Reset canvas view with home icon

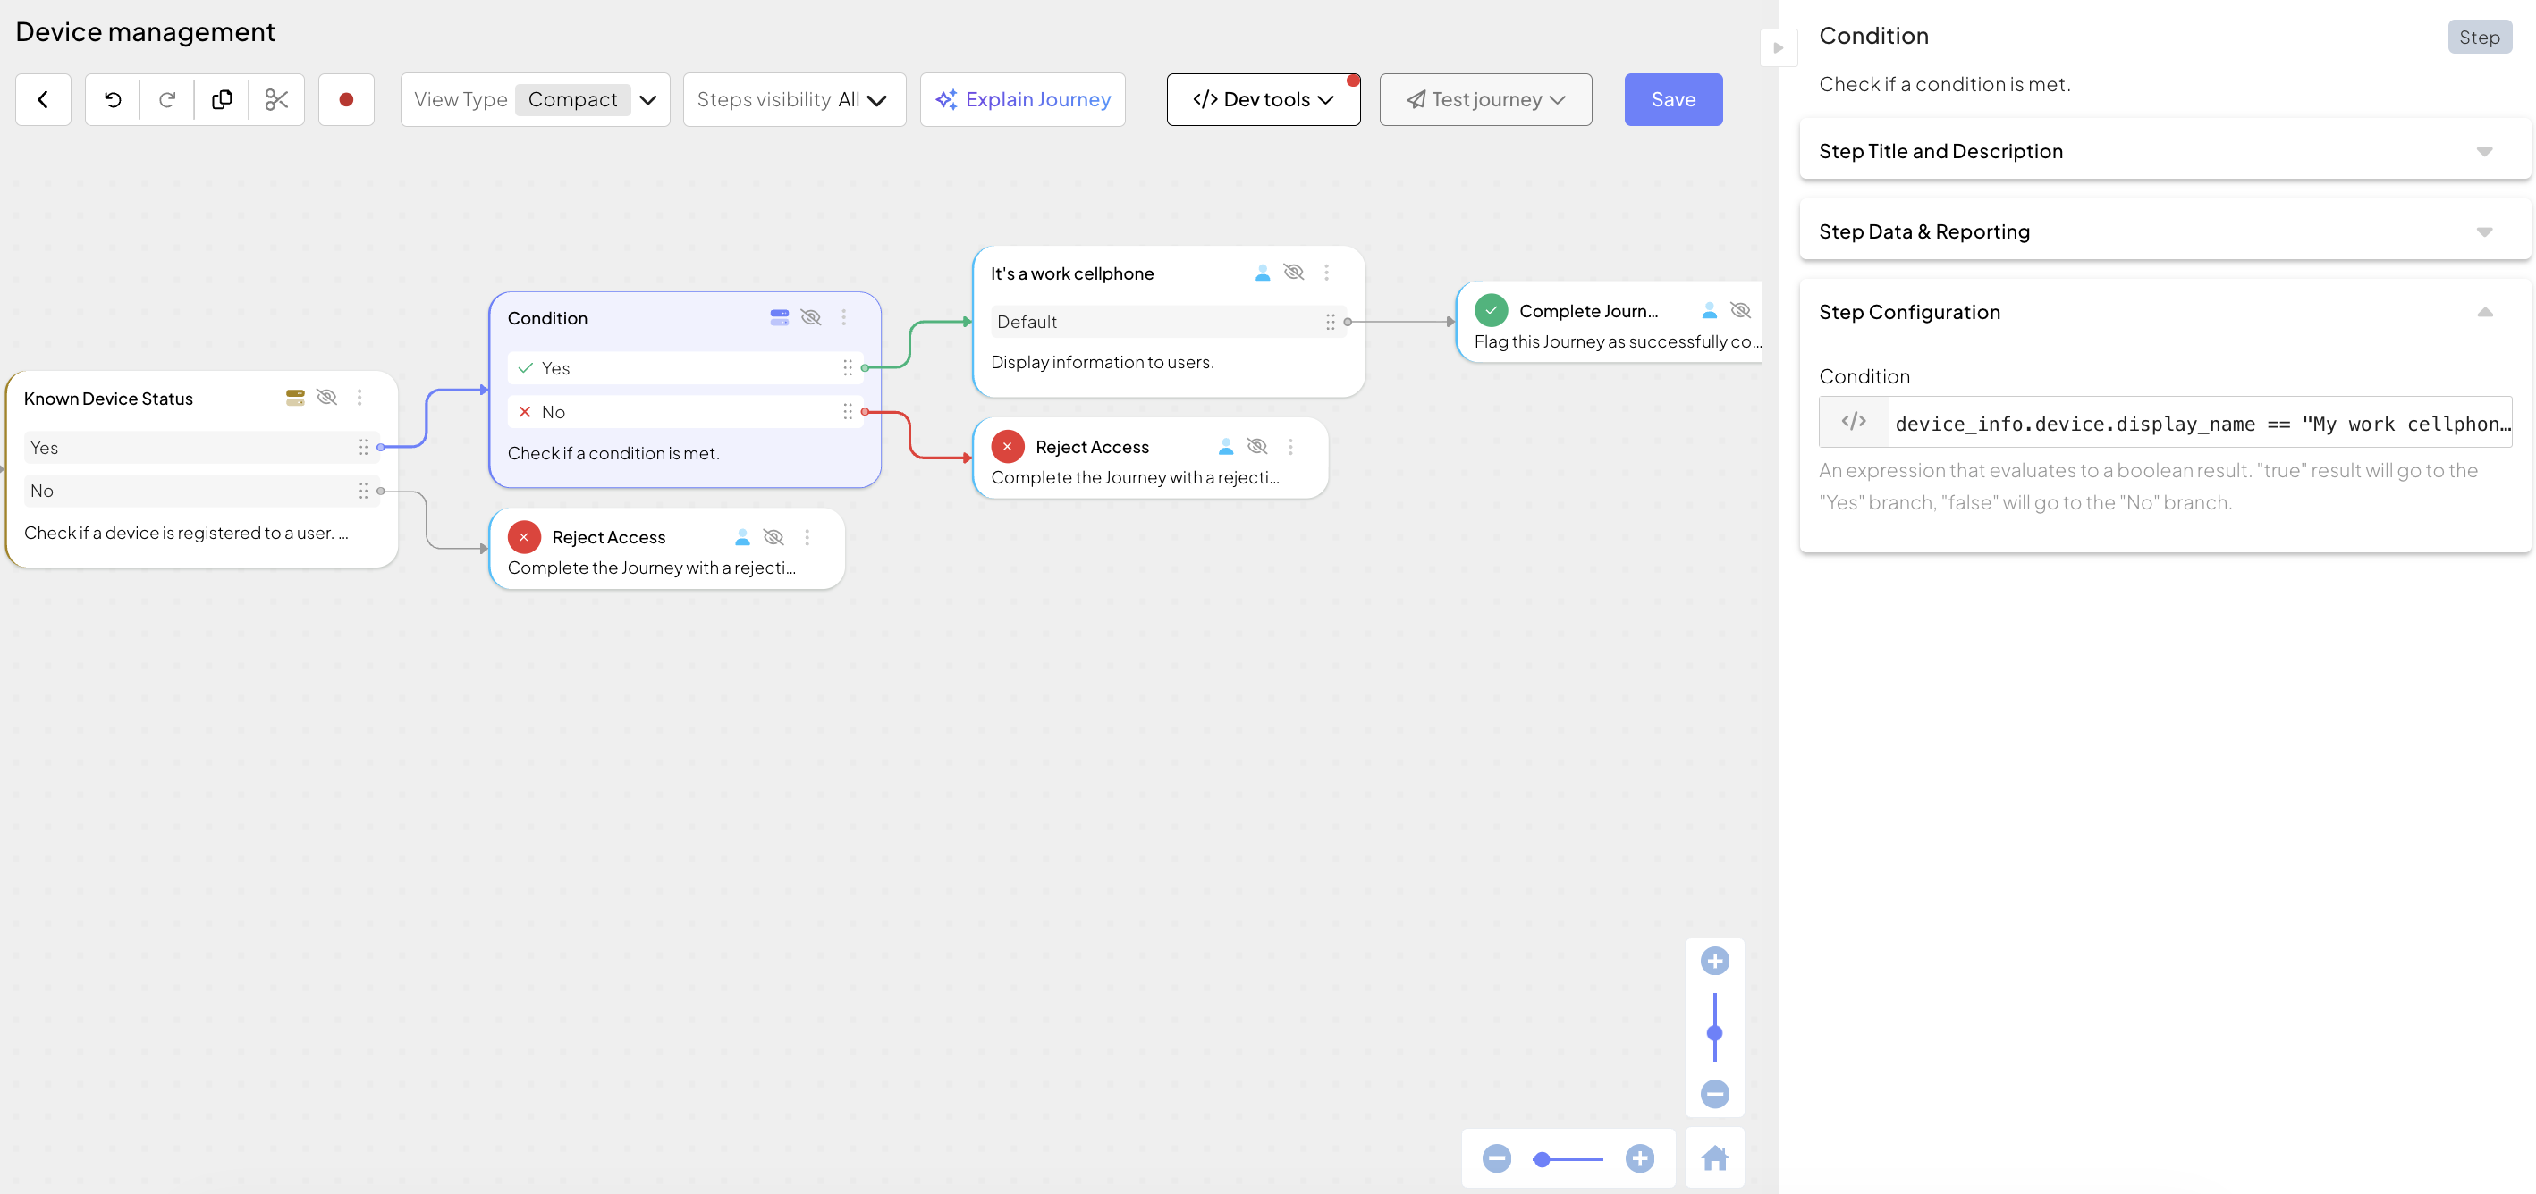pyautogui.click(x=1715, y=1158)
